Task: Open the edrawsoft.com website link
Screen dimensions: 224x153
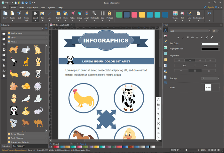Action: pyautogui.click(x=14, y=150)
